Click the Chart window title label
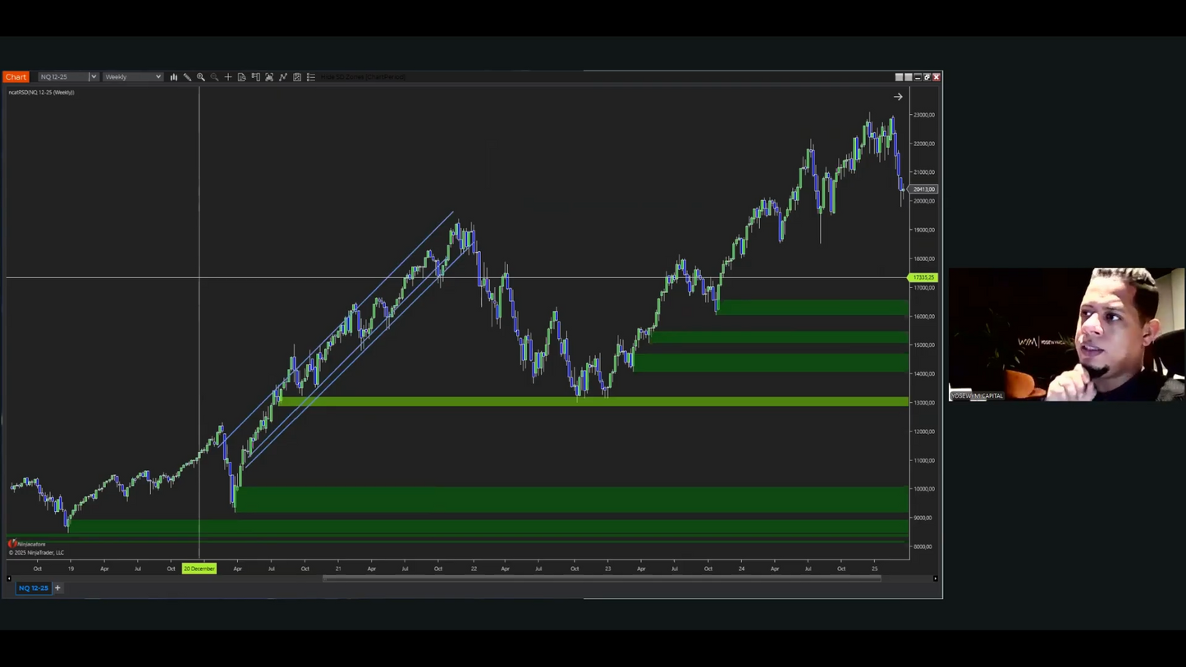 (16, 77)
